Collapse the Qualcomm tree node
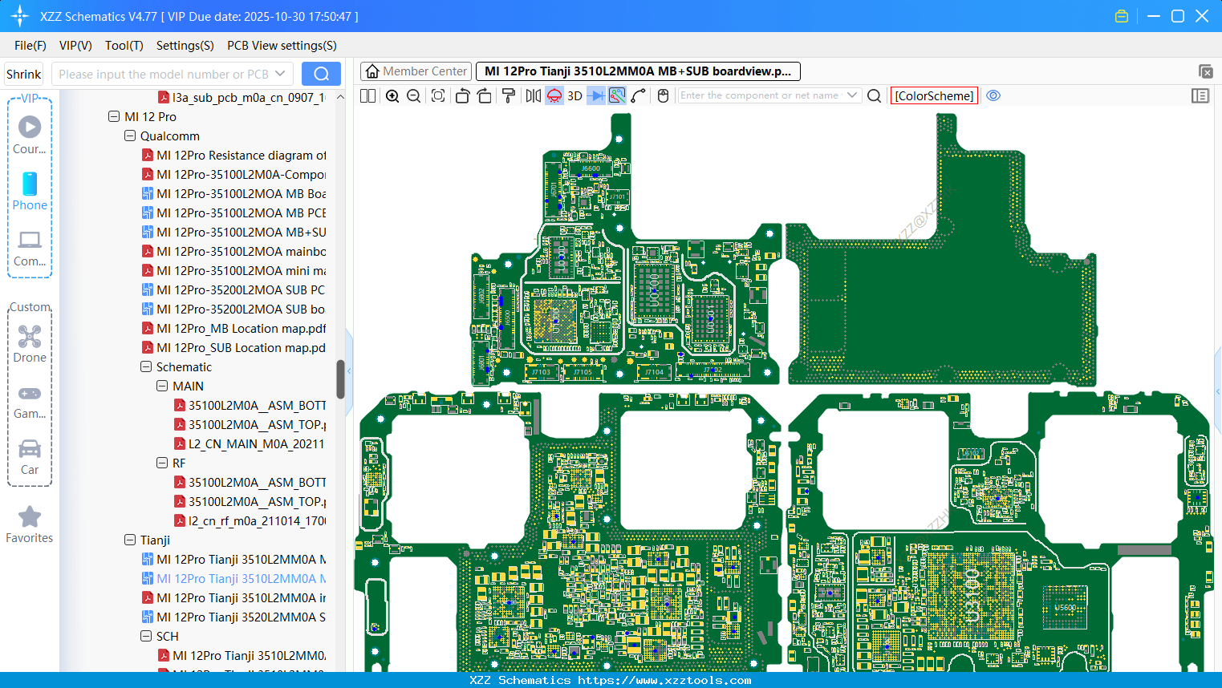The width and height of the screenshot is (1222, 688). 129,136
